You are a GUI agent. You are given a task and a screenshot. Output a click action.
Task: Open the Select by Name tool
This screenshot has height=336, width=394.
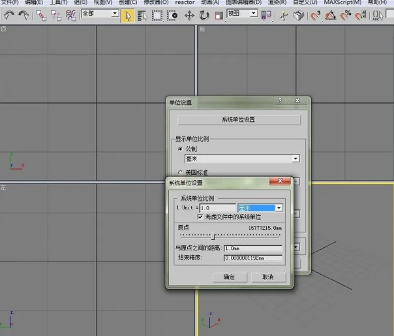click(x=142, y=16)
